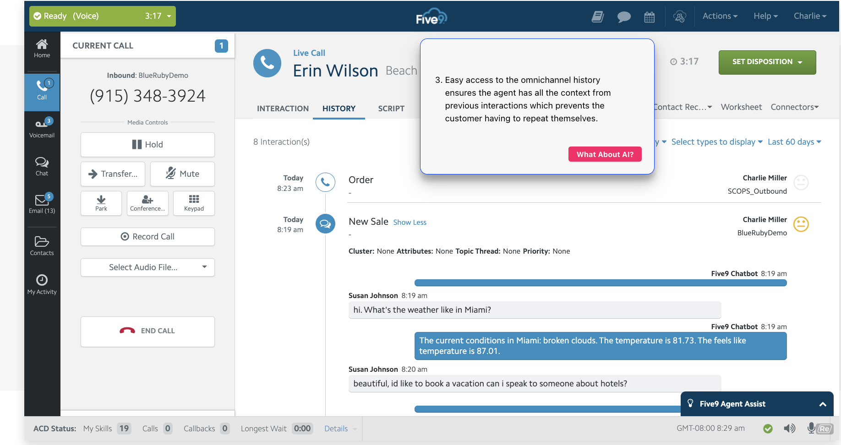Click the New Sale chat bubble icon
841x445 pixels.
pyautogui.click(x=325, y=224)
